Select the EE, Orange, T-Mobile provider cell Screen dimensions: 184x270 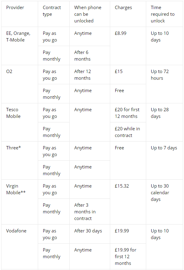pos(20,46)
